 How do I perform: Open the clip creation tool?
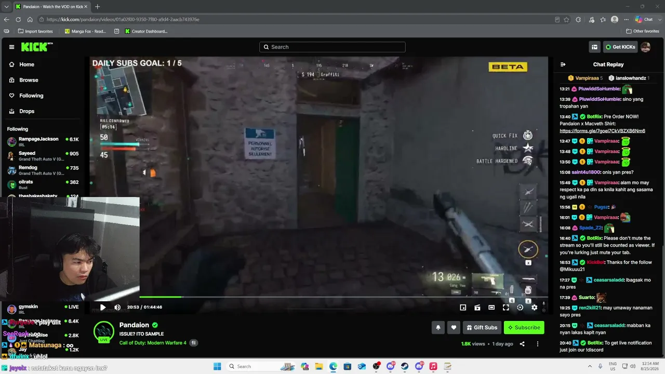tap(477, 308)
